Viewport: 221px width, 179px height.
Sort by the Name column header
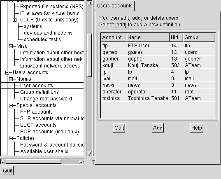point(148,37)
